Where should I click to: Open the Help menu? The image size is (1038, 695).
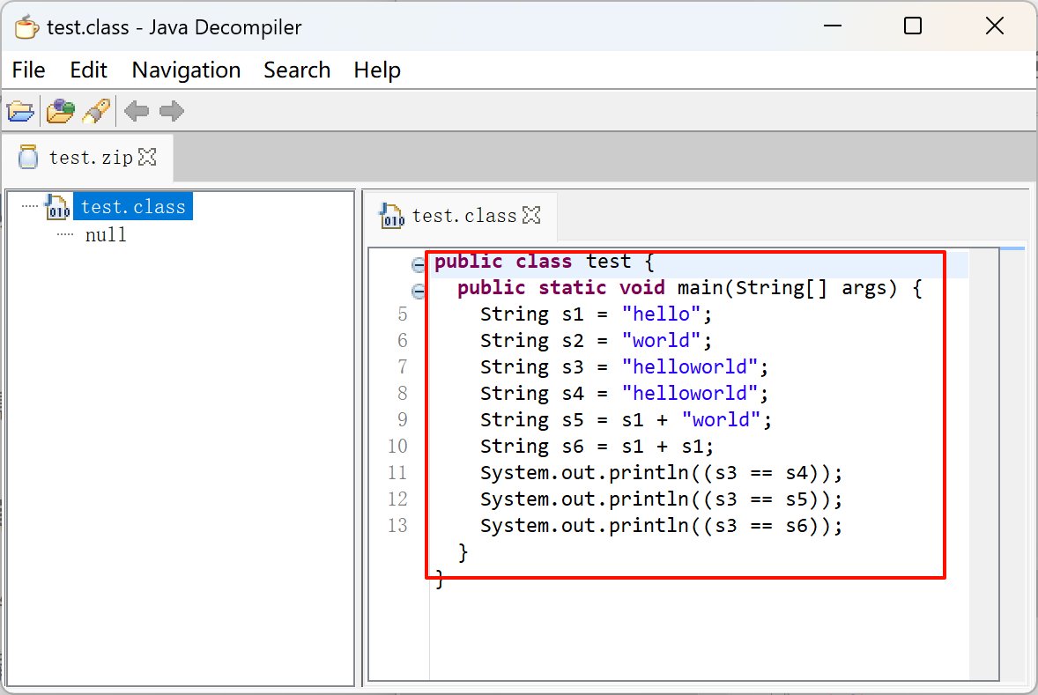point(377,70)
